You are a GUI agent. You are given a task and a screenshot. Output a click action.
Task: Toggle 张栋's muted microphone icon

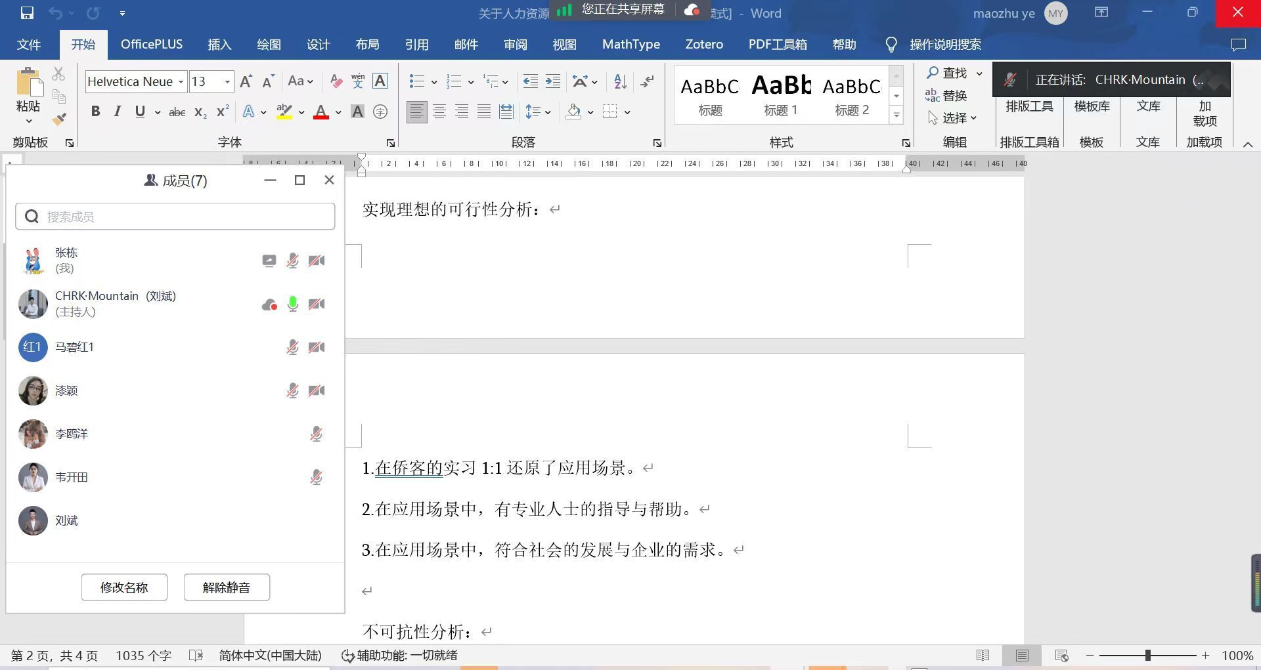point(293,261)
